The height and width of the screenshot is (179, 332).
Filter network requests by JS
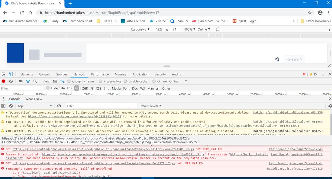click(x=92, y=88)
